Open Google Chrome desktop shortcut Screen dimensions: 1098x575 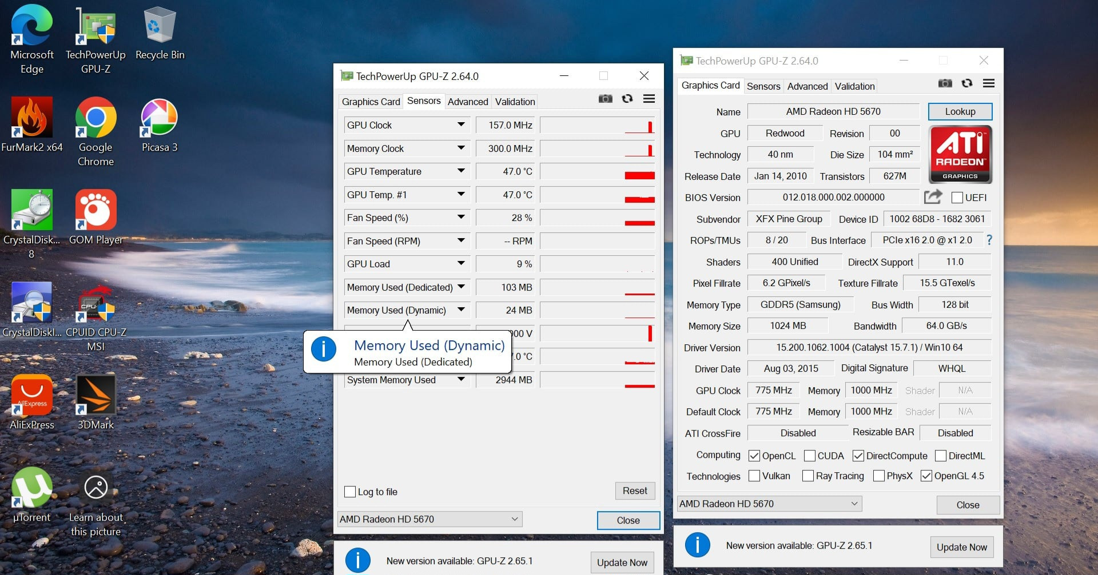(96, 132)
